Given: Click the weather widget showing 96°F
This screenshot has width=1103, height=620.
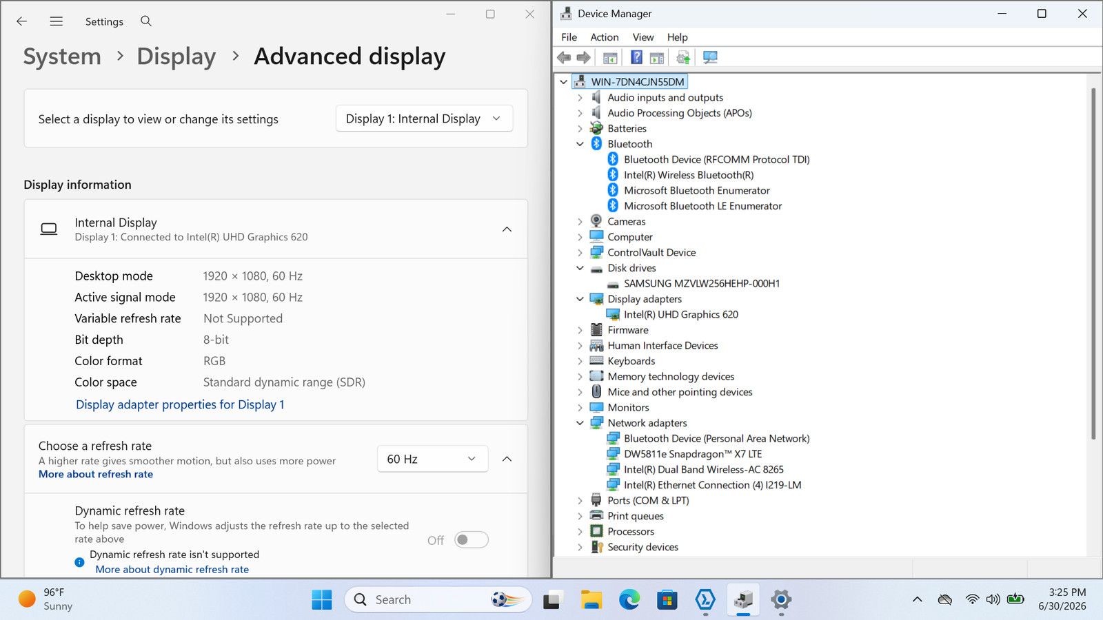Looking at the screenshot, I should click(x=45, y=599).
